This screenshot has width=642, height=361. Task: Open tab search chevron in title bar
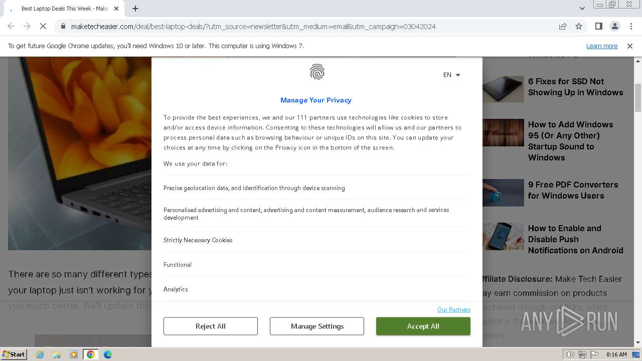click(582, 9)
